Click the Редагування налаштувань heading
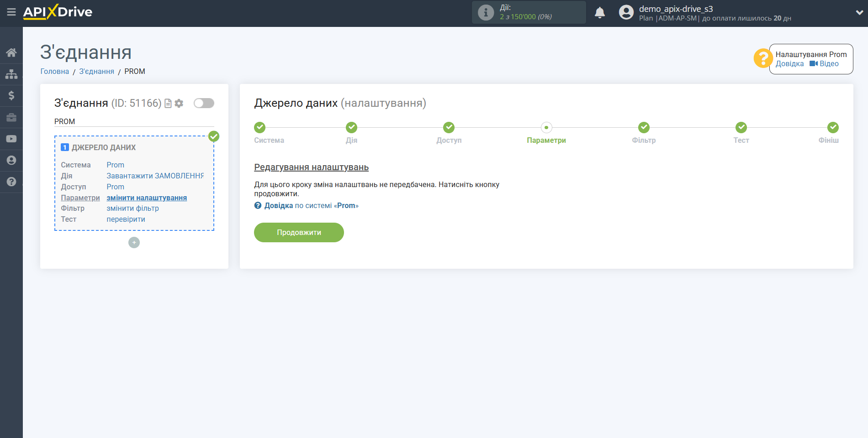The image size is (868, 438). [312, 167]
